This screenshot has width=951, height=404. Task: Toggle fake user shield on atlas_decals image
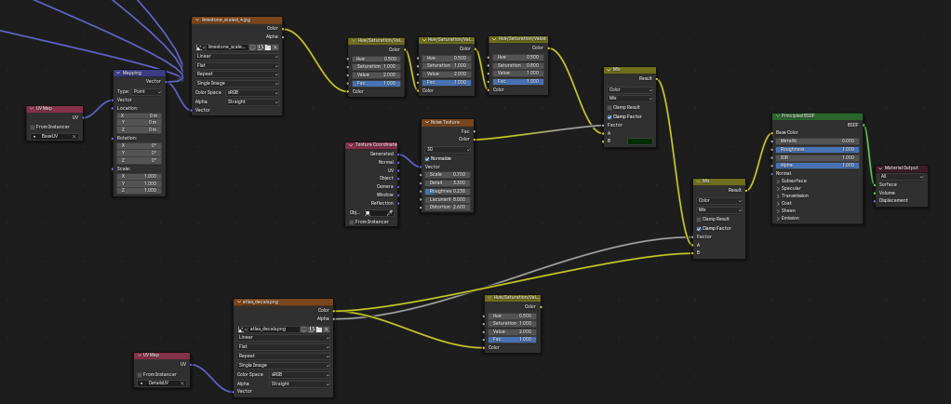pyautogui.click(x=304, y=329)
